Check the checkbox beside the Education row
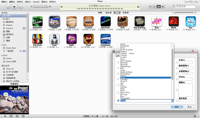This screenshot has height=118, width=200. tap(118, 62)
